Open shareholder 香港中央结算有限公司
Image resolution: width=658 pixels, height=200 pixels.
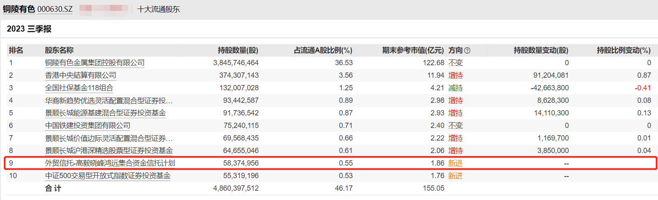(x=80, y=75)
